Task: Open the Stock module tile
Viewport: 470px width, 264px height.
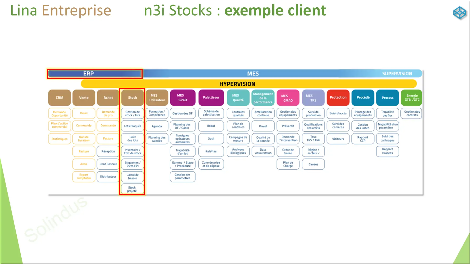Action: tap(132, 98)
